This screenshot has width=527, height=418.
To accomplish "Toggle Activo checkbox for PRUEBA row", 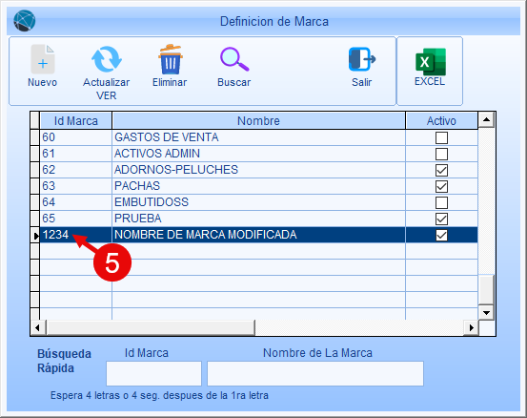I will point(441,219).
